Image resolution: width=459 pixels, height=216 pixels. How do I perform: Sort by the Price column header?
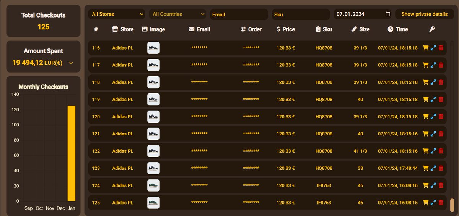click(285, 29)
